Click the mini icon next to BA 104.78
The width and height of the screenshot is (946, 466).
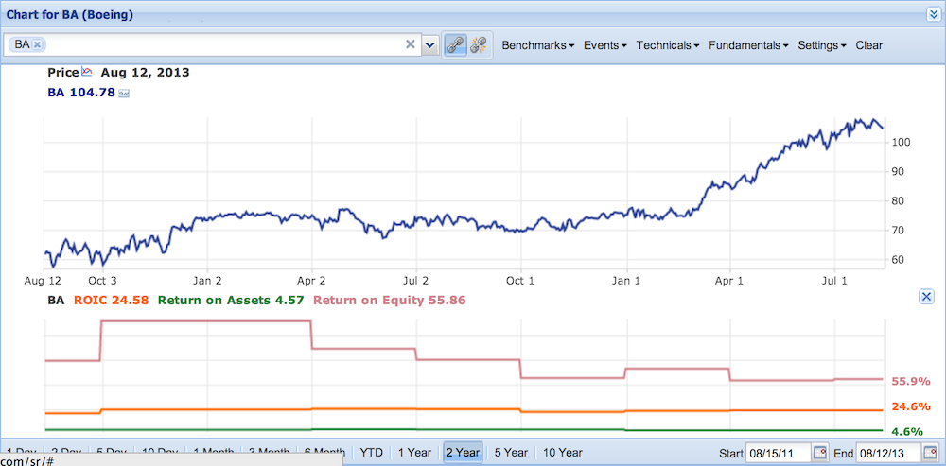124,94
